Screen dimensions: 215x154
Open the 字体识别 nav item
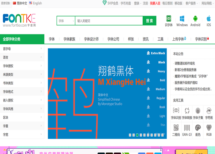click(202, 39)
